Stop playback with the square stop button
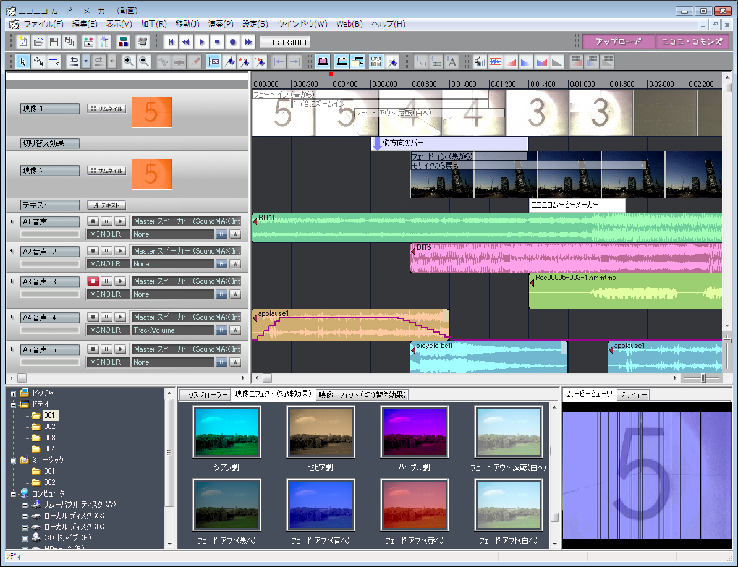 (x=217, y=42)
